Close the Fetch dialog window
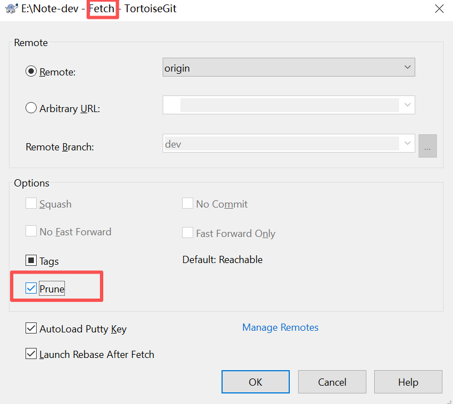 click(x=439, y=9)
